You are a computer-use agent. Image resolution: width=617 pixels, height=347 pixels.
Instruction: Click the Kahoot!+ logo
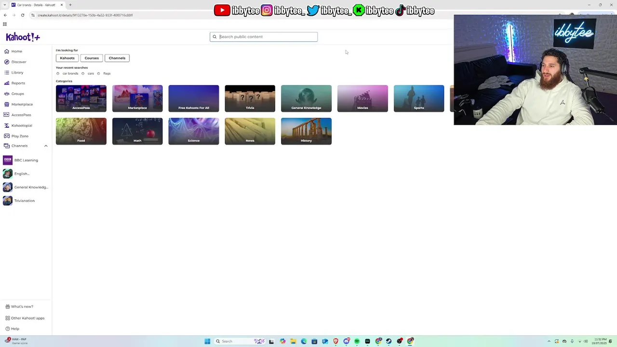(23, 37)
